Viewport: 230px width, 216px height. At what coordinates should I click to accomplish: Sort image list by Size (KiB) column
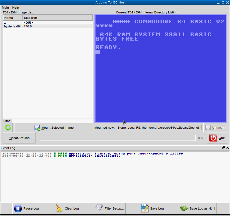coord(58,18)
